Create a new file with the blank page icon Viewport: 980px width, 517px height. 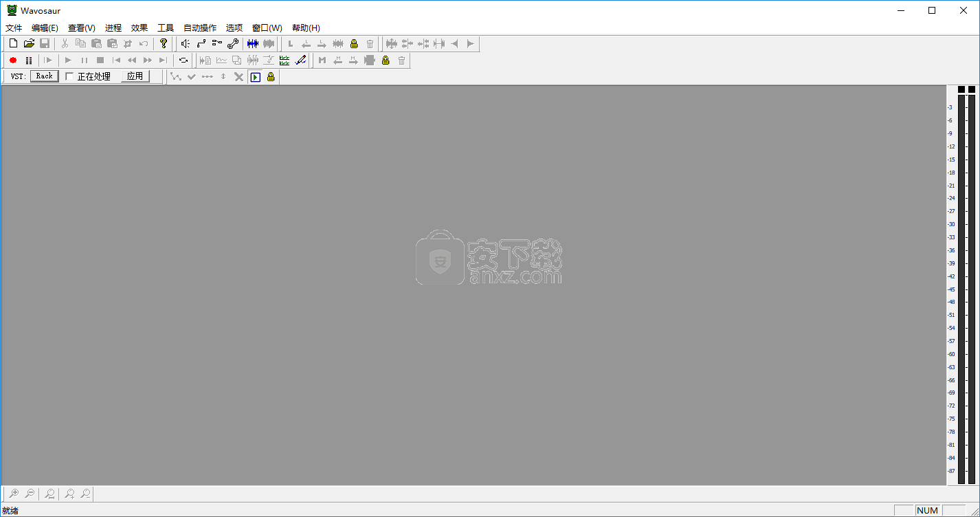[x=13, y=44]
